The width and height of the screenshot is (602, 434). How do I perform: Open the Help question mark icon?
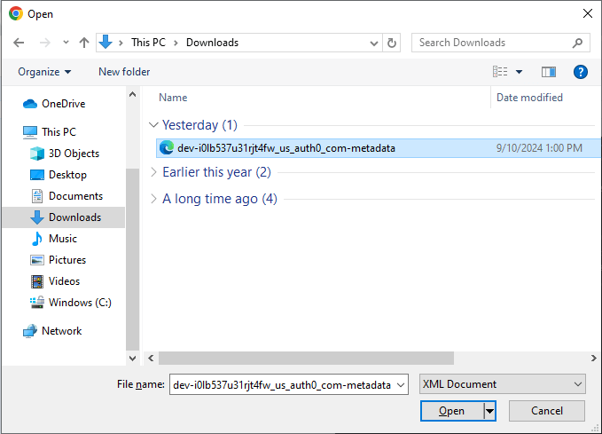tap(581, 72)
